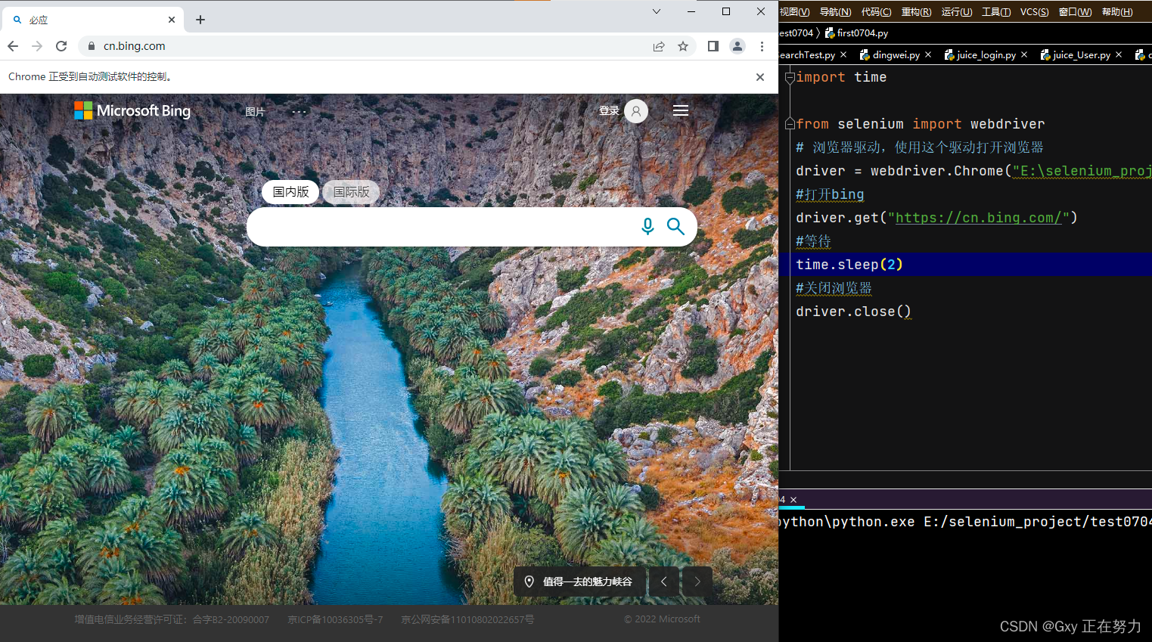Open the Chrome profile avatar icon

pyautogui.click(x=737, y=45)
